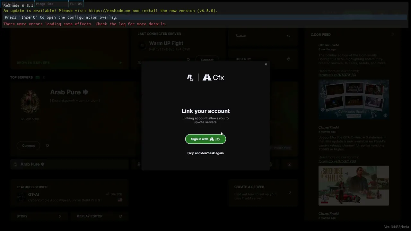Open the Create a Server card
411x231 pixels.
tap(263, 193)
